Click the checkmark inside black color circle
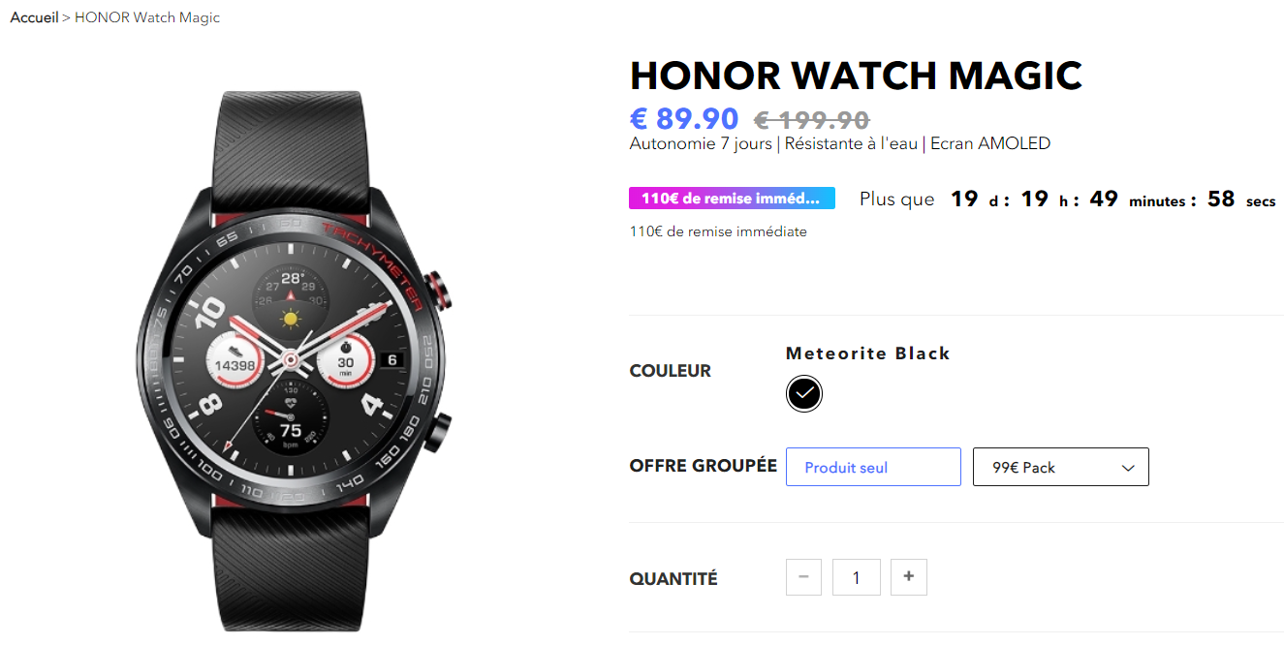1284x645 pixels. coord(804,393)
